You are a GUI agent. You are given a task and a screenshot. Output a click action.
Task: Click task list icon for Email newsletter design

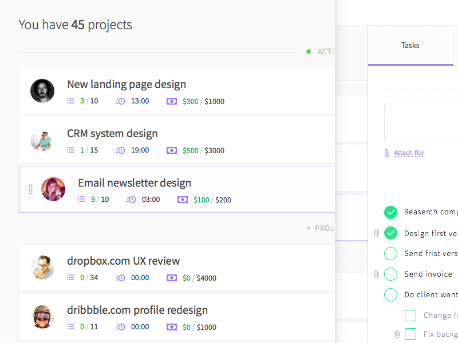81,199
